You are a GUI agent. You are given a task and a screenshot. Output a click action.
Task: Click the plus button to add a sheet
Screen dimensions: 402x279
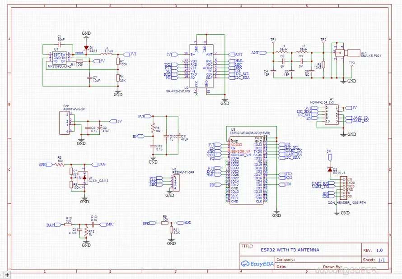click(x=7, y=275)
